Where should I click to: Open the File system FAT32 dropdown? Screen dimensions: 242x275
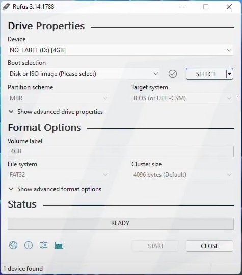click(59, 175)
